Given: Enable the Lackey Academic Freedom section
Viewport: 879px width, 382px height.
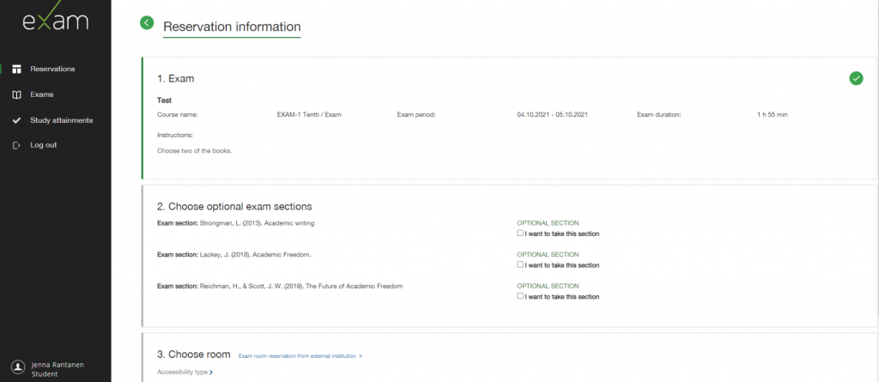Looking at the screenshot, I should [520, 265].
